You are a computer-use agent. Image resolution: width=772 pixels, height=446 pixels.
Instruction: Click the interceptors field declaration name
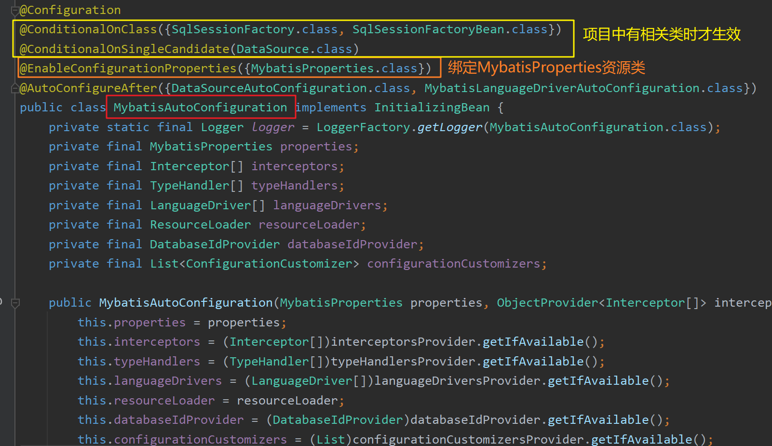[x=295, y=166]
